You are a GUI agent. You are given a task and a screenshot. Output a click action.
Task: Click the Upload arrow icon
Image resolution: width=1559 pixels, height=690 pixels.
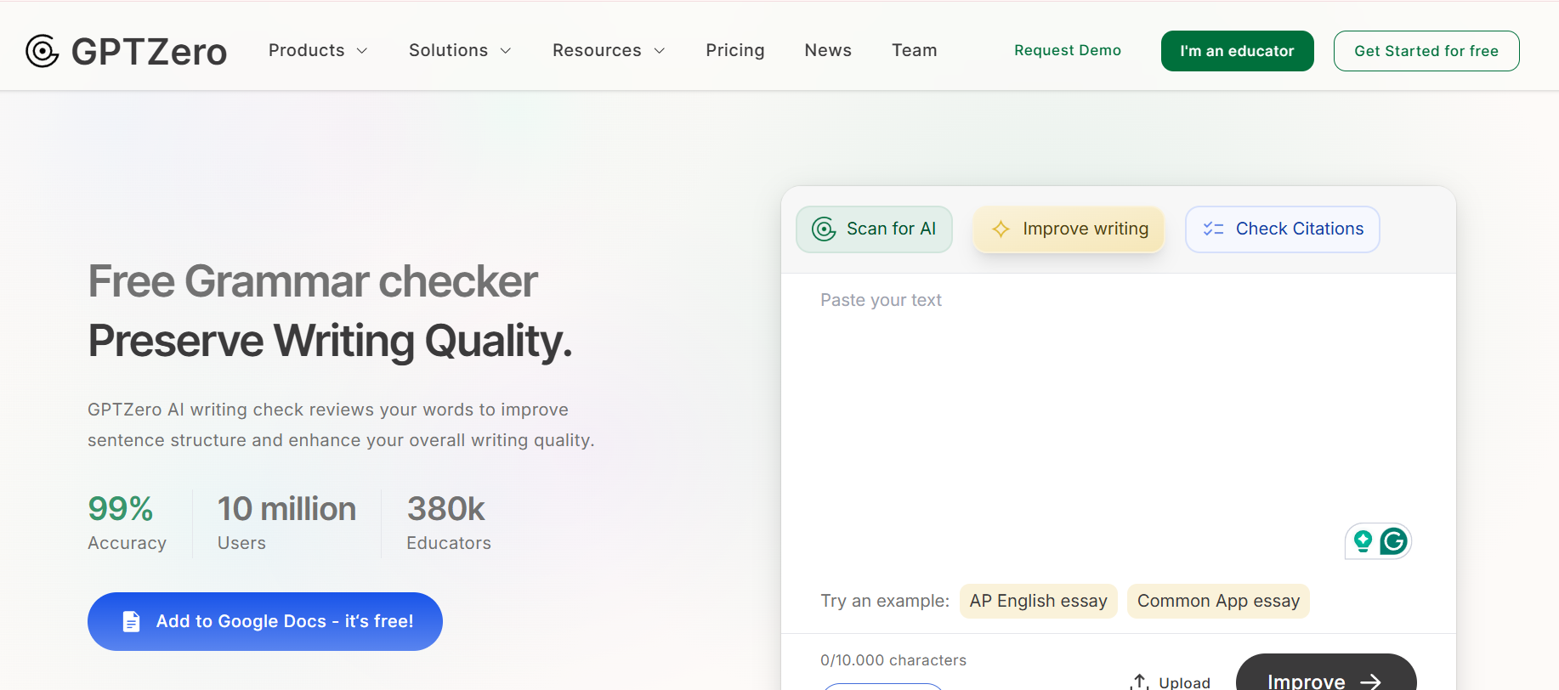[x=1140, y=682]
